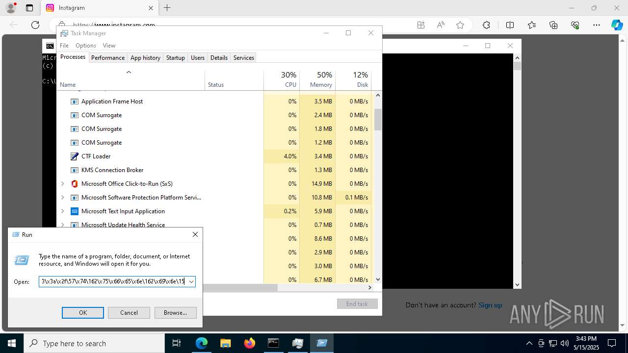
Task: Switch to Command Prompt taskbar icon
Action: pos(273,343)
